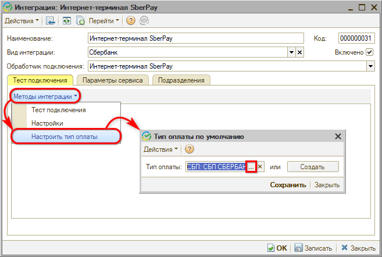382x257 pixels.
Task: Click the find-in-list toolbar icon
Action: coord(51,21)
